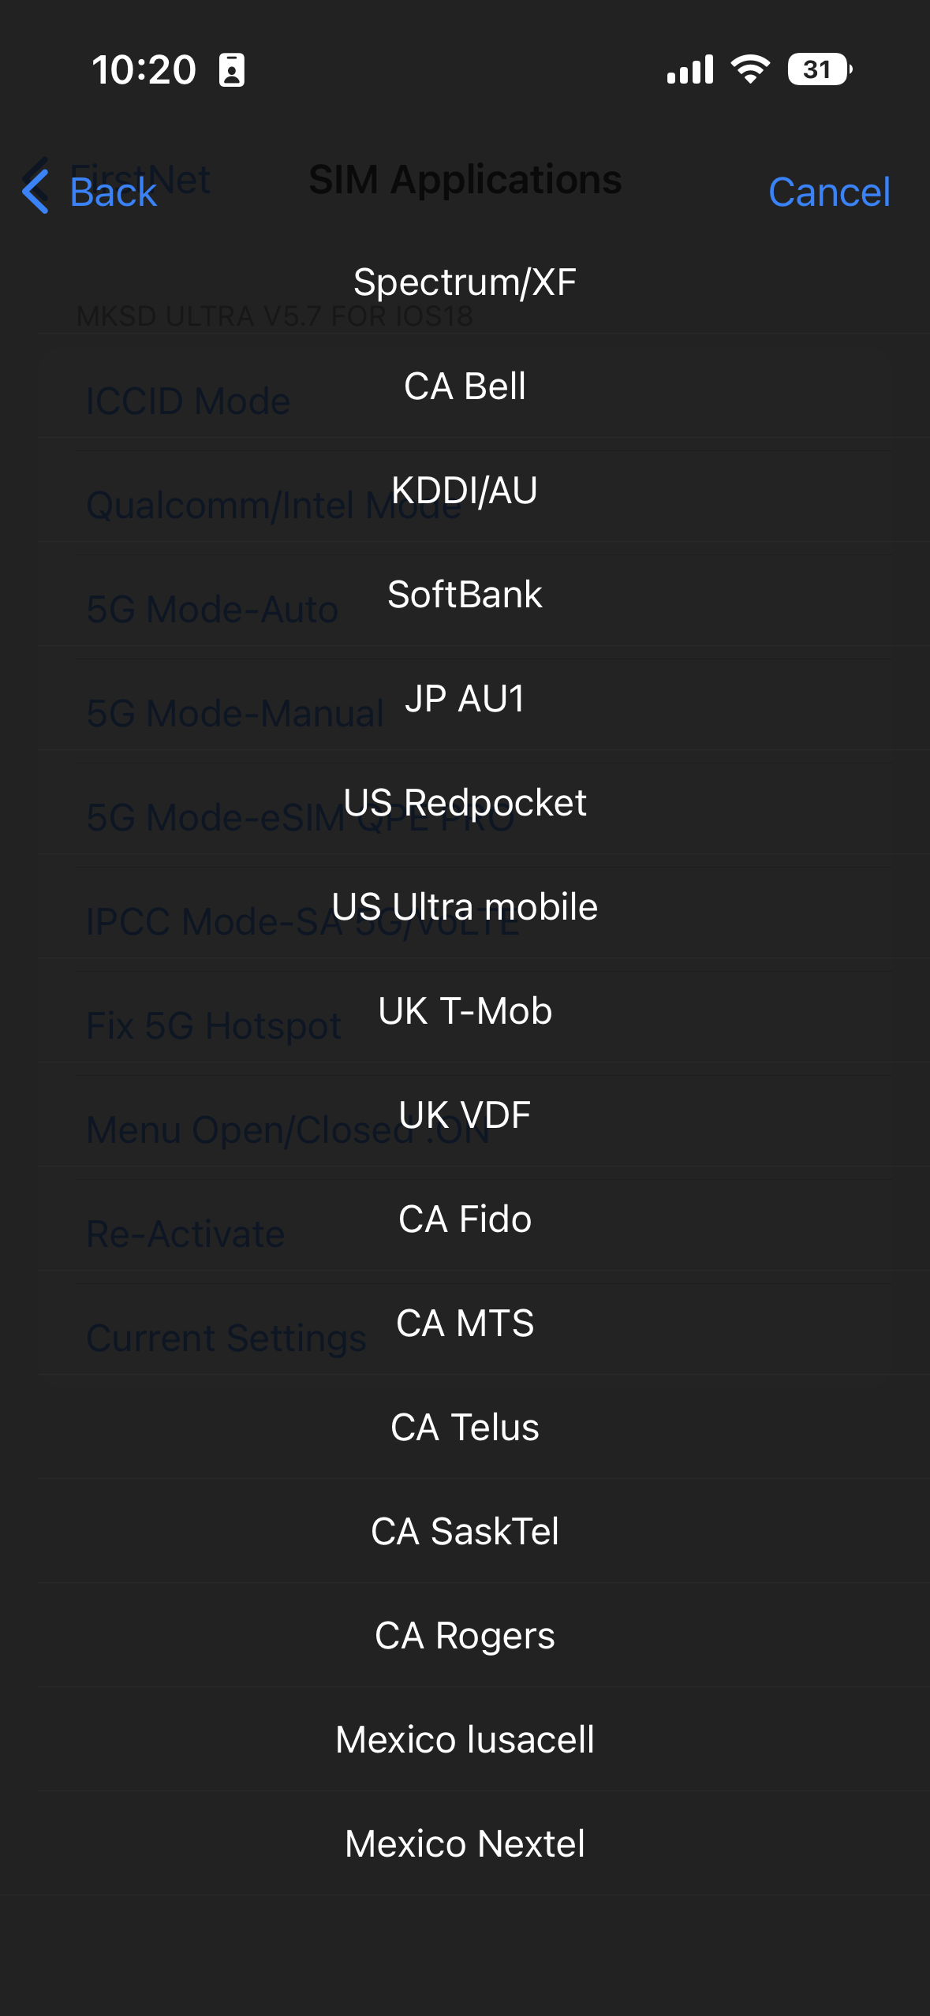The width and height of the screenshot is (930, 2016).
Task: Tap the Wi-Fi status icon
Action: pos(750,69)
